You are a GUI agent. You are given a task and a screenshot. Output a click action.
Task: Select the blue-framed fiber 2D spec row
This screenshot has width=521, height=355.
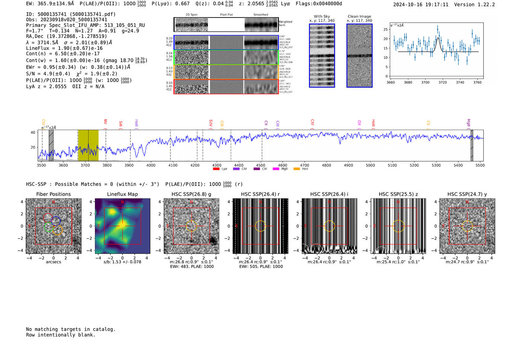point(226,42)
